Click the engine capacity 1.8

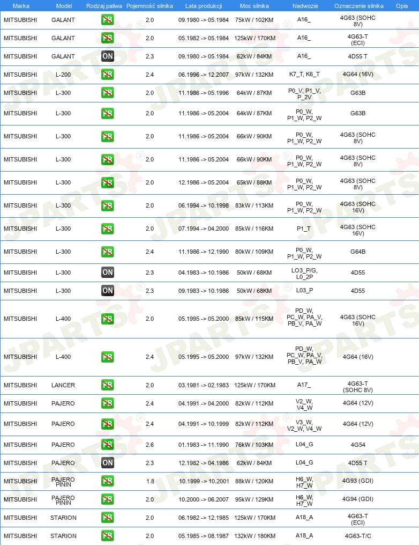(x=151, y=481)
